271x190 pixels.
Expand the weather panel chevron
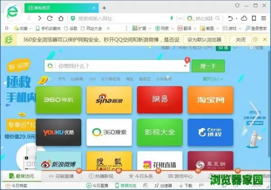coord(235,48)
